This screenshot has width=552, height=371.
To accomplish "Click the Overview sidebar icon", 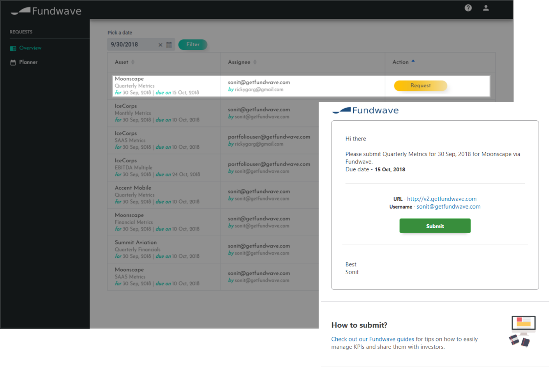I will coord(13,48).
